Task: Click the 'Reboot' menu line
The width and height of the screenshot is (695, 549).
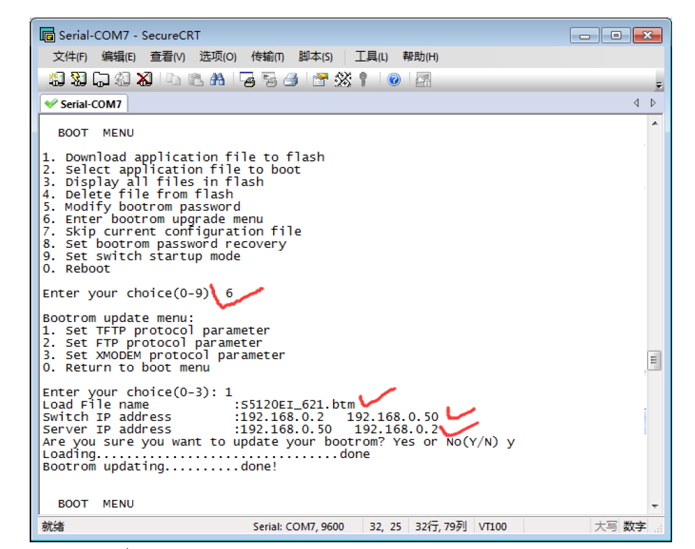Action: coord(76,269)
